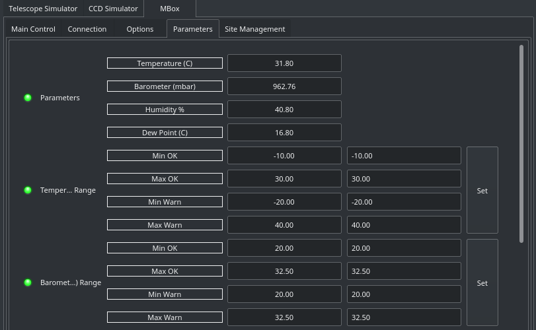Click the Dew Point value 16.80
This screenshot has height=330, width=536.
[x=284, y=133]
